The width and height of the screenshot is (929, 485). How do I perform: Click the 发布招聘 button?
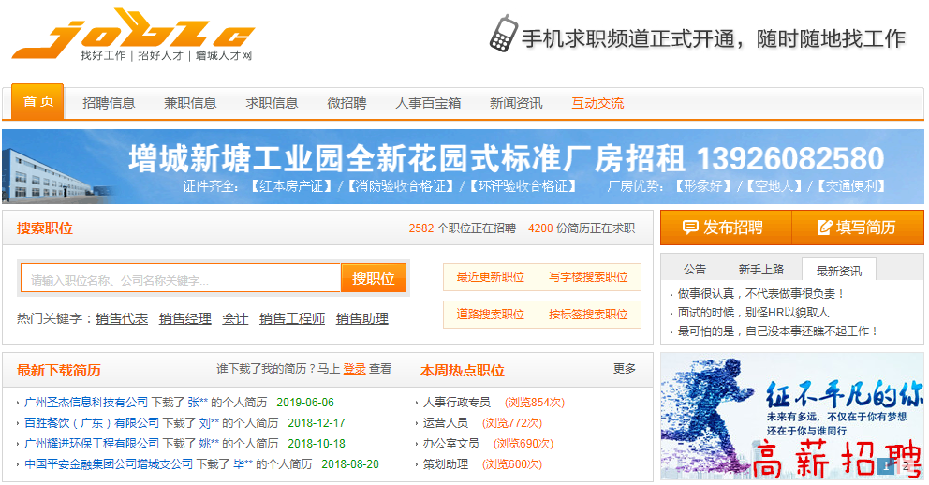click(x=724, y=228)
